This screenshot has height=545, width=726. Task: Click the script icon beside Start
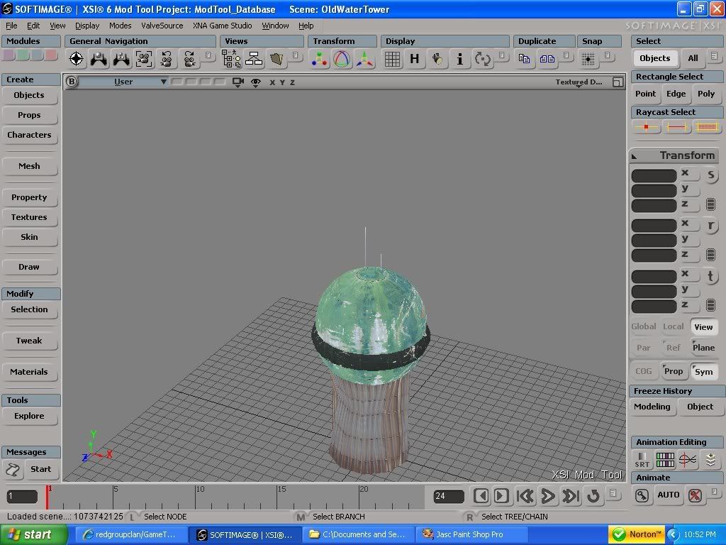(x=13, y=470)
